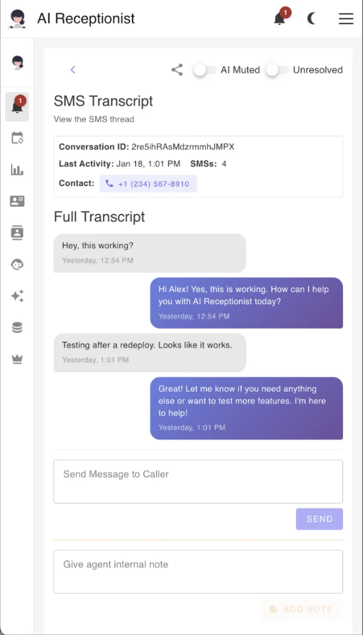The width and height of the screenshot is (363, 635).
Task: View the analytics bar chart panel
Action: point(17,170)
